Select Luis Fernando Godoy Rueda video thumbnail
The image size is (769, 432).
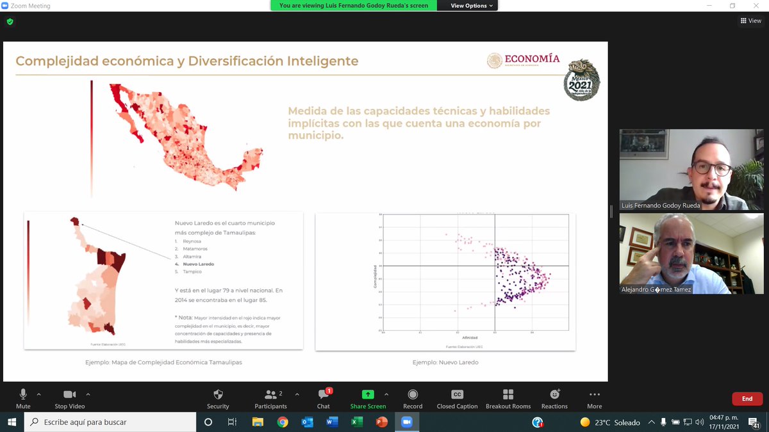point(691,170)
